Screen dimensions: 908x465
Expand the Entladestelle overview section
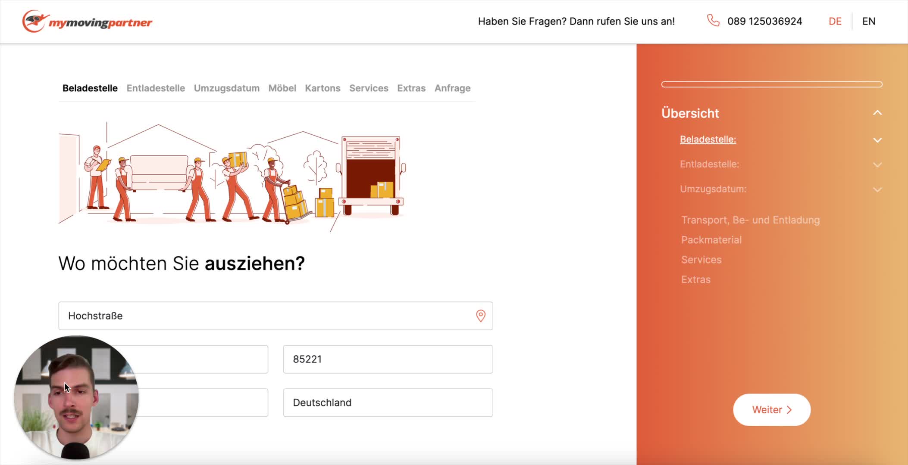[x=877, y=164]
